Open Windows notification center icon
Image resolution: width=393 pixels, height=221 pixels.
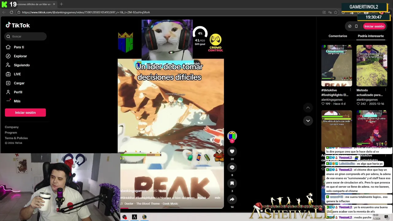coord(387,217)
